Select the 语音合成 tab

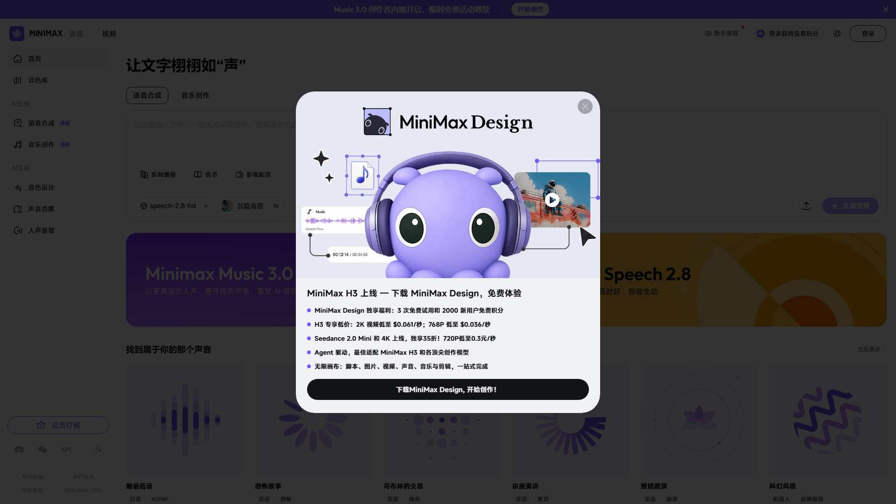tap(147, 95)
